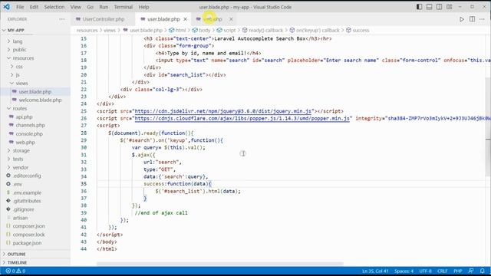Open channels.php in the explorer
Screen dimensions: 491x276
[35, 125]
